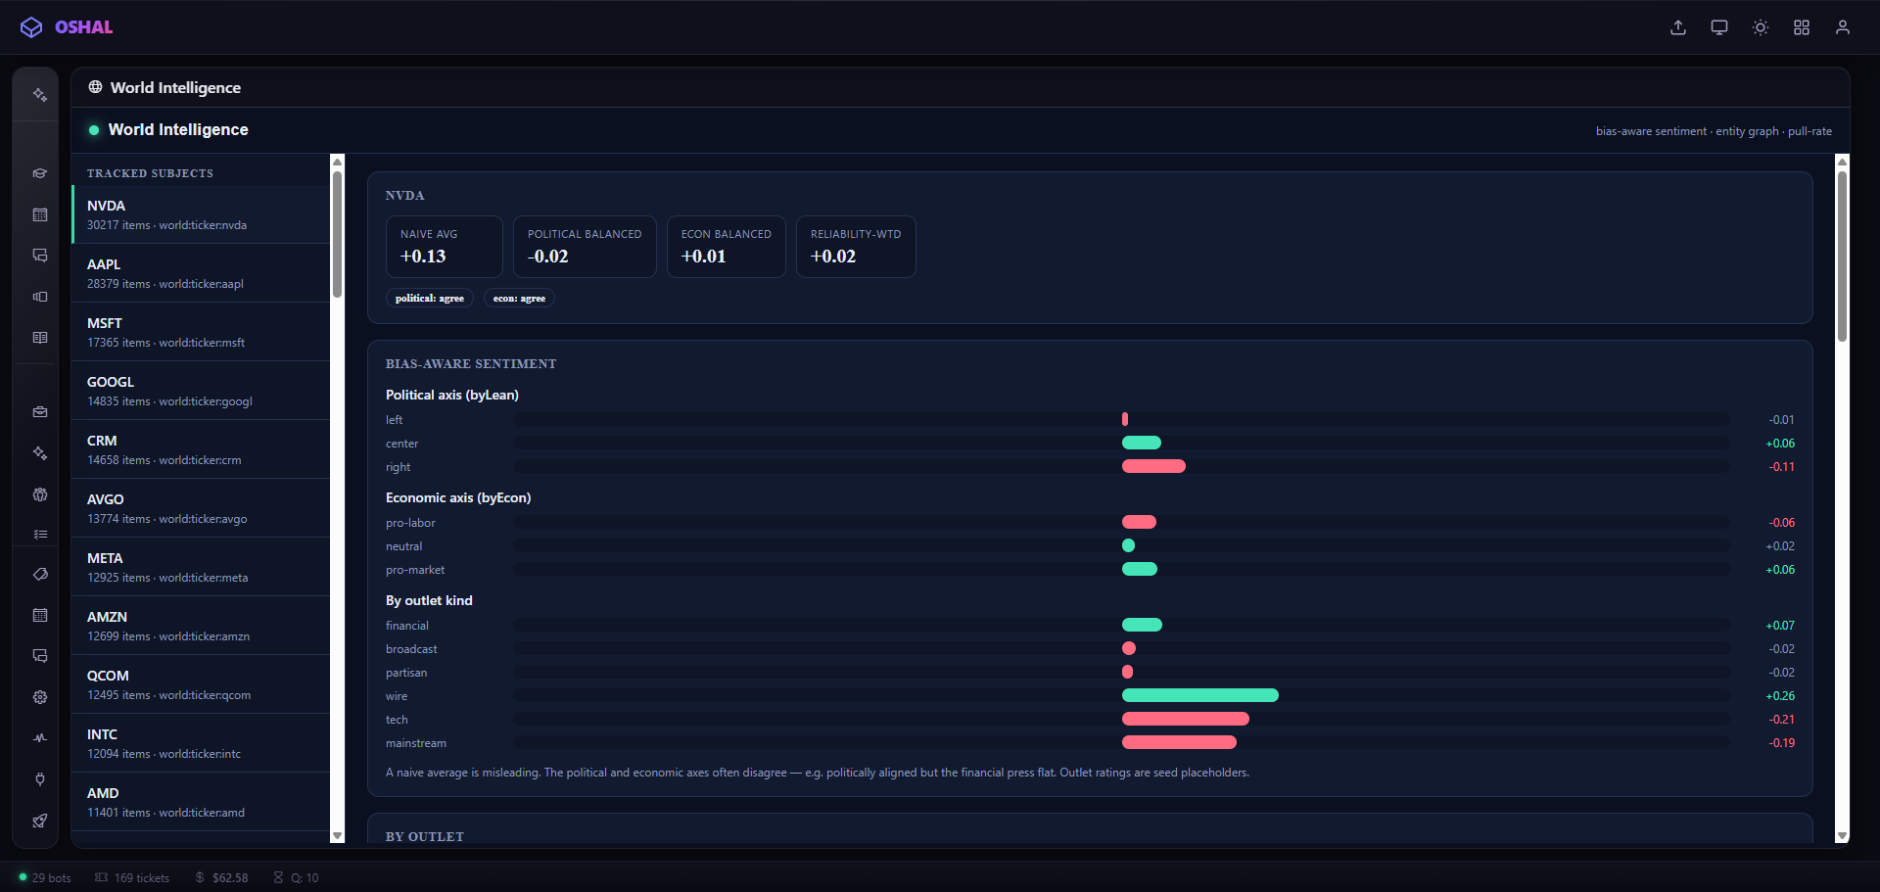
Task: Select the AVGO tracked subject
Action: click(201, 508)
